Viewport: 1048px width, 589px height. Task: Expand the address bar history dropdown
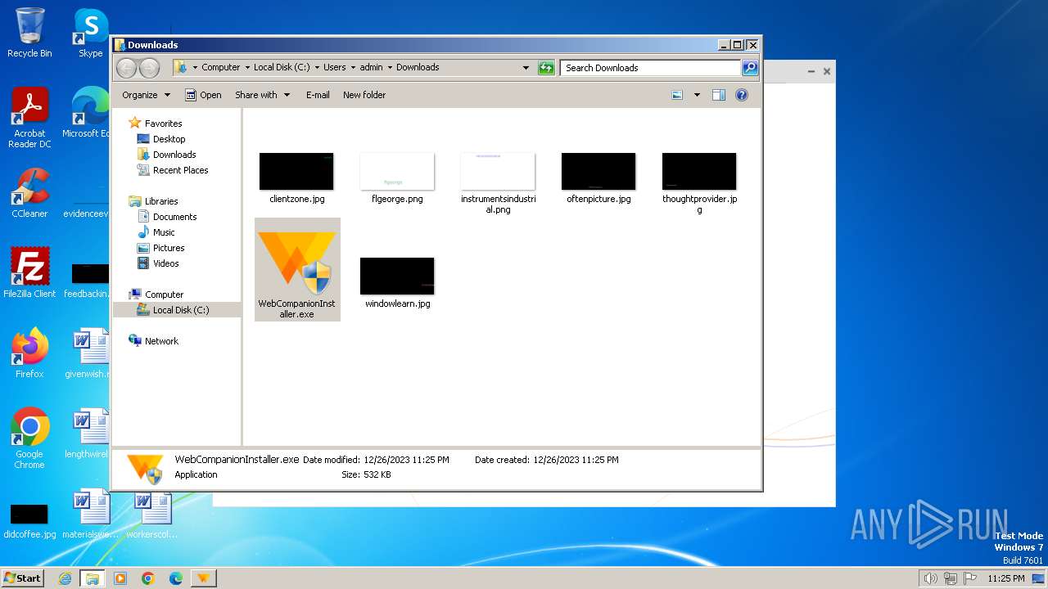click(x=526, y=68)
